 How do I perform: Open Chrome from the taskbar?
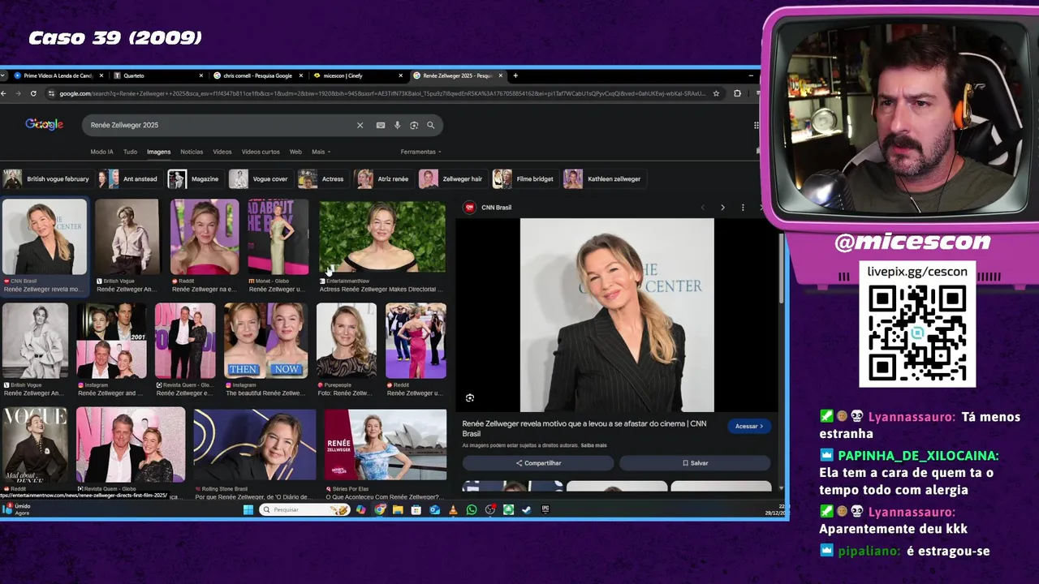[x=380, y=509]
